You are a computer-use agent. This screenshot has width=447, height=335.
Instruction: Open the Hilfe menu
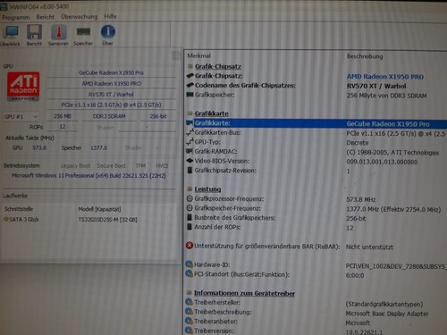click(110, 16)
